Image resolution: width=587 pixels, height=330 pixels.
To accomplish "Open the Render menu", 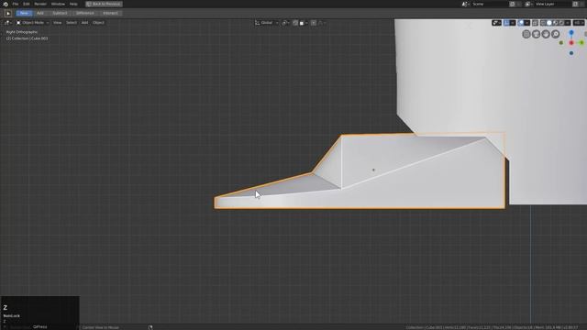I will (40, 4).
